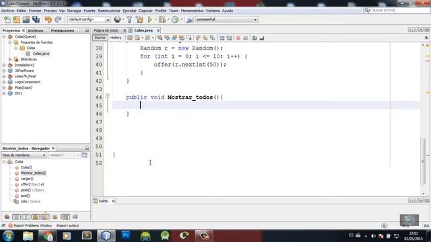
Task: Switch to the Página de Inicio tab
Action: point(106,30)
